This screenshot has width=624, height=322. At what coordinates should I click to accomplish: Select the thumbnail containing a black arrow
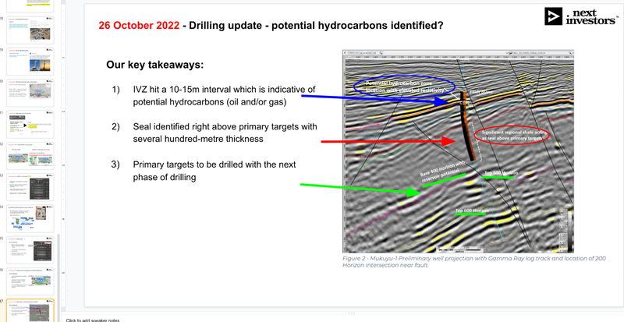click(x=30, y=124)
